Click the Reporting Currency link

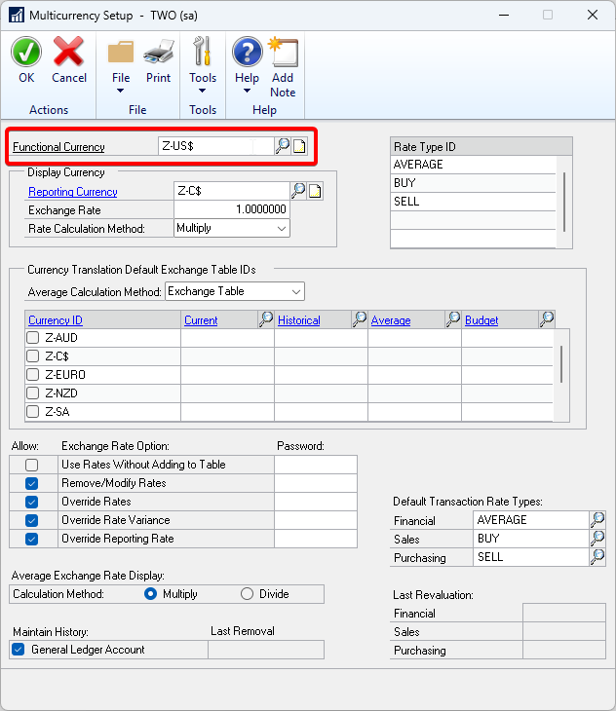73,192
